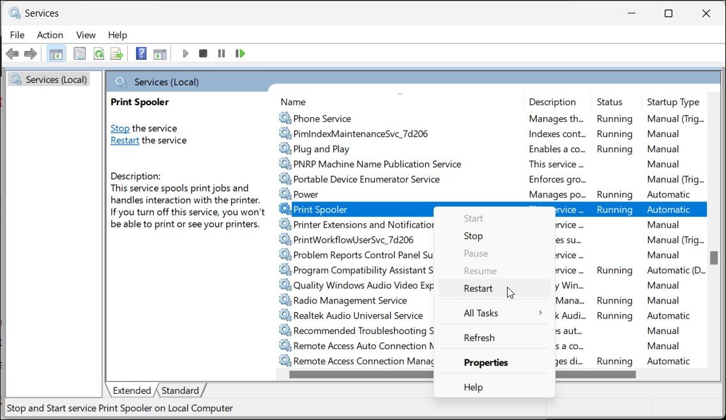Select the Start Service playback icon
726x420 pixels.
pyautogui.click(x=185, y=54)
